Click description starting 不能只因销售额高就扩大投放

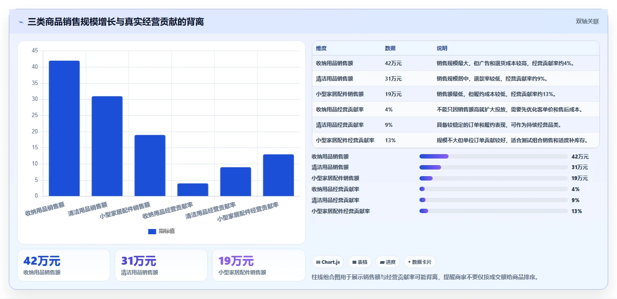tap(509, 110)
